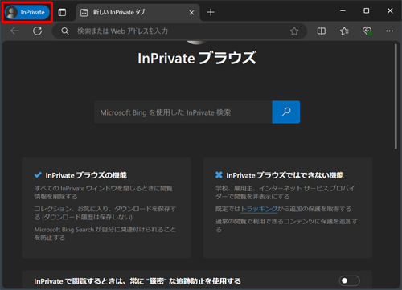Minimize the browser window
The image size is (402, 290).
[x=343, y=11]
